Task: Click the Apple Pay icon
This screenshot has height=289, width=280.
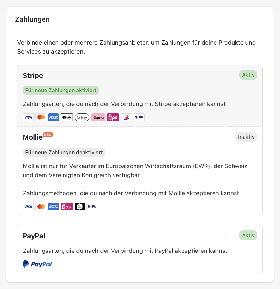Action: coord(66,117)
